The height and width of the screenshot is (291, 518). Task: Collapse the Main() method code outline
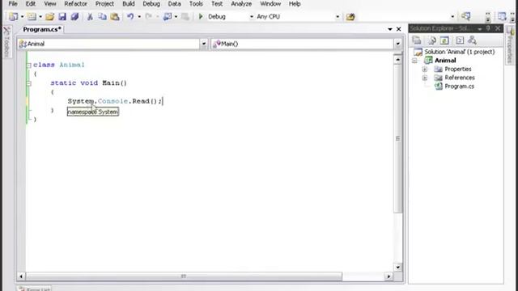pos(29,83)
